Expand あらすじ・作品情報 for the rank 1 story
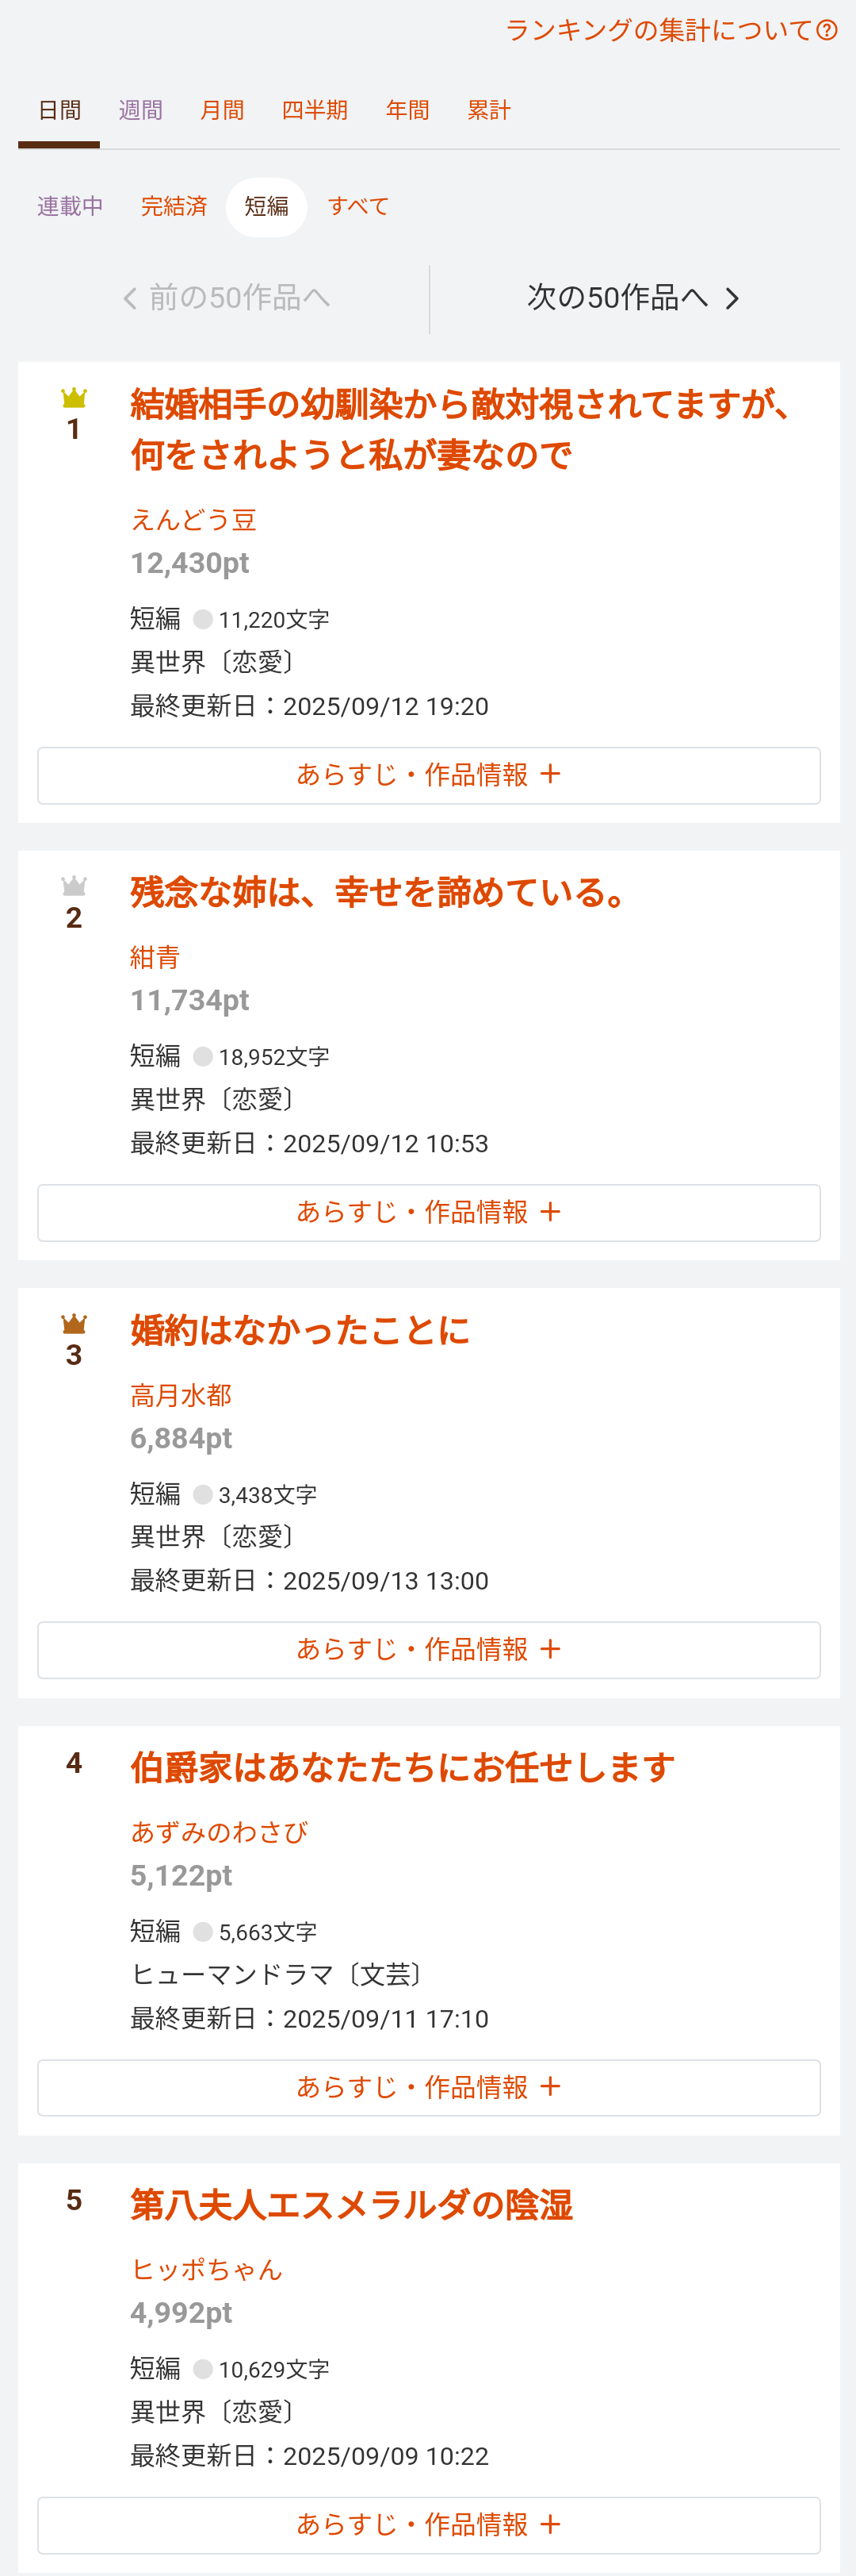856x2576 pixels. coord(429,775)
